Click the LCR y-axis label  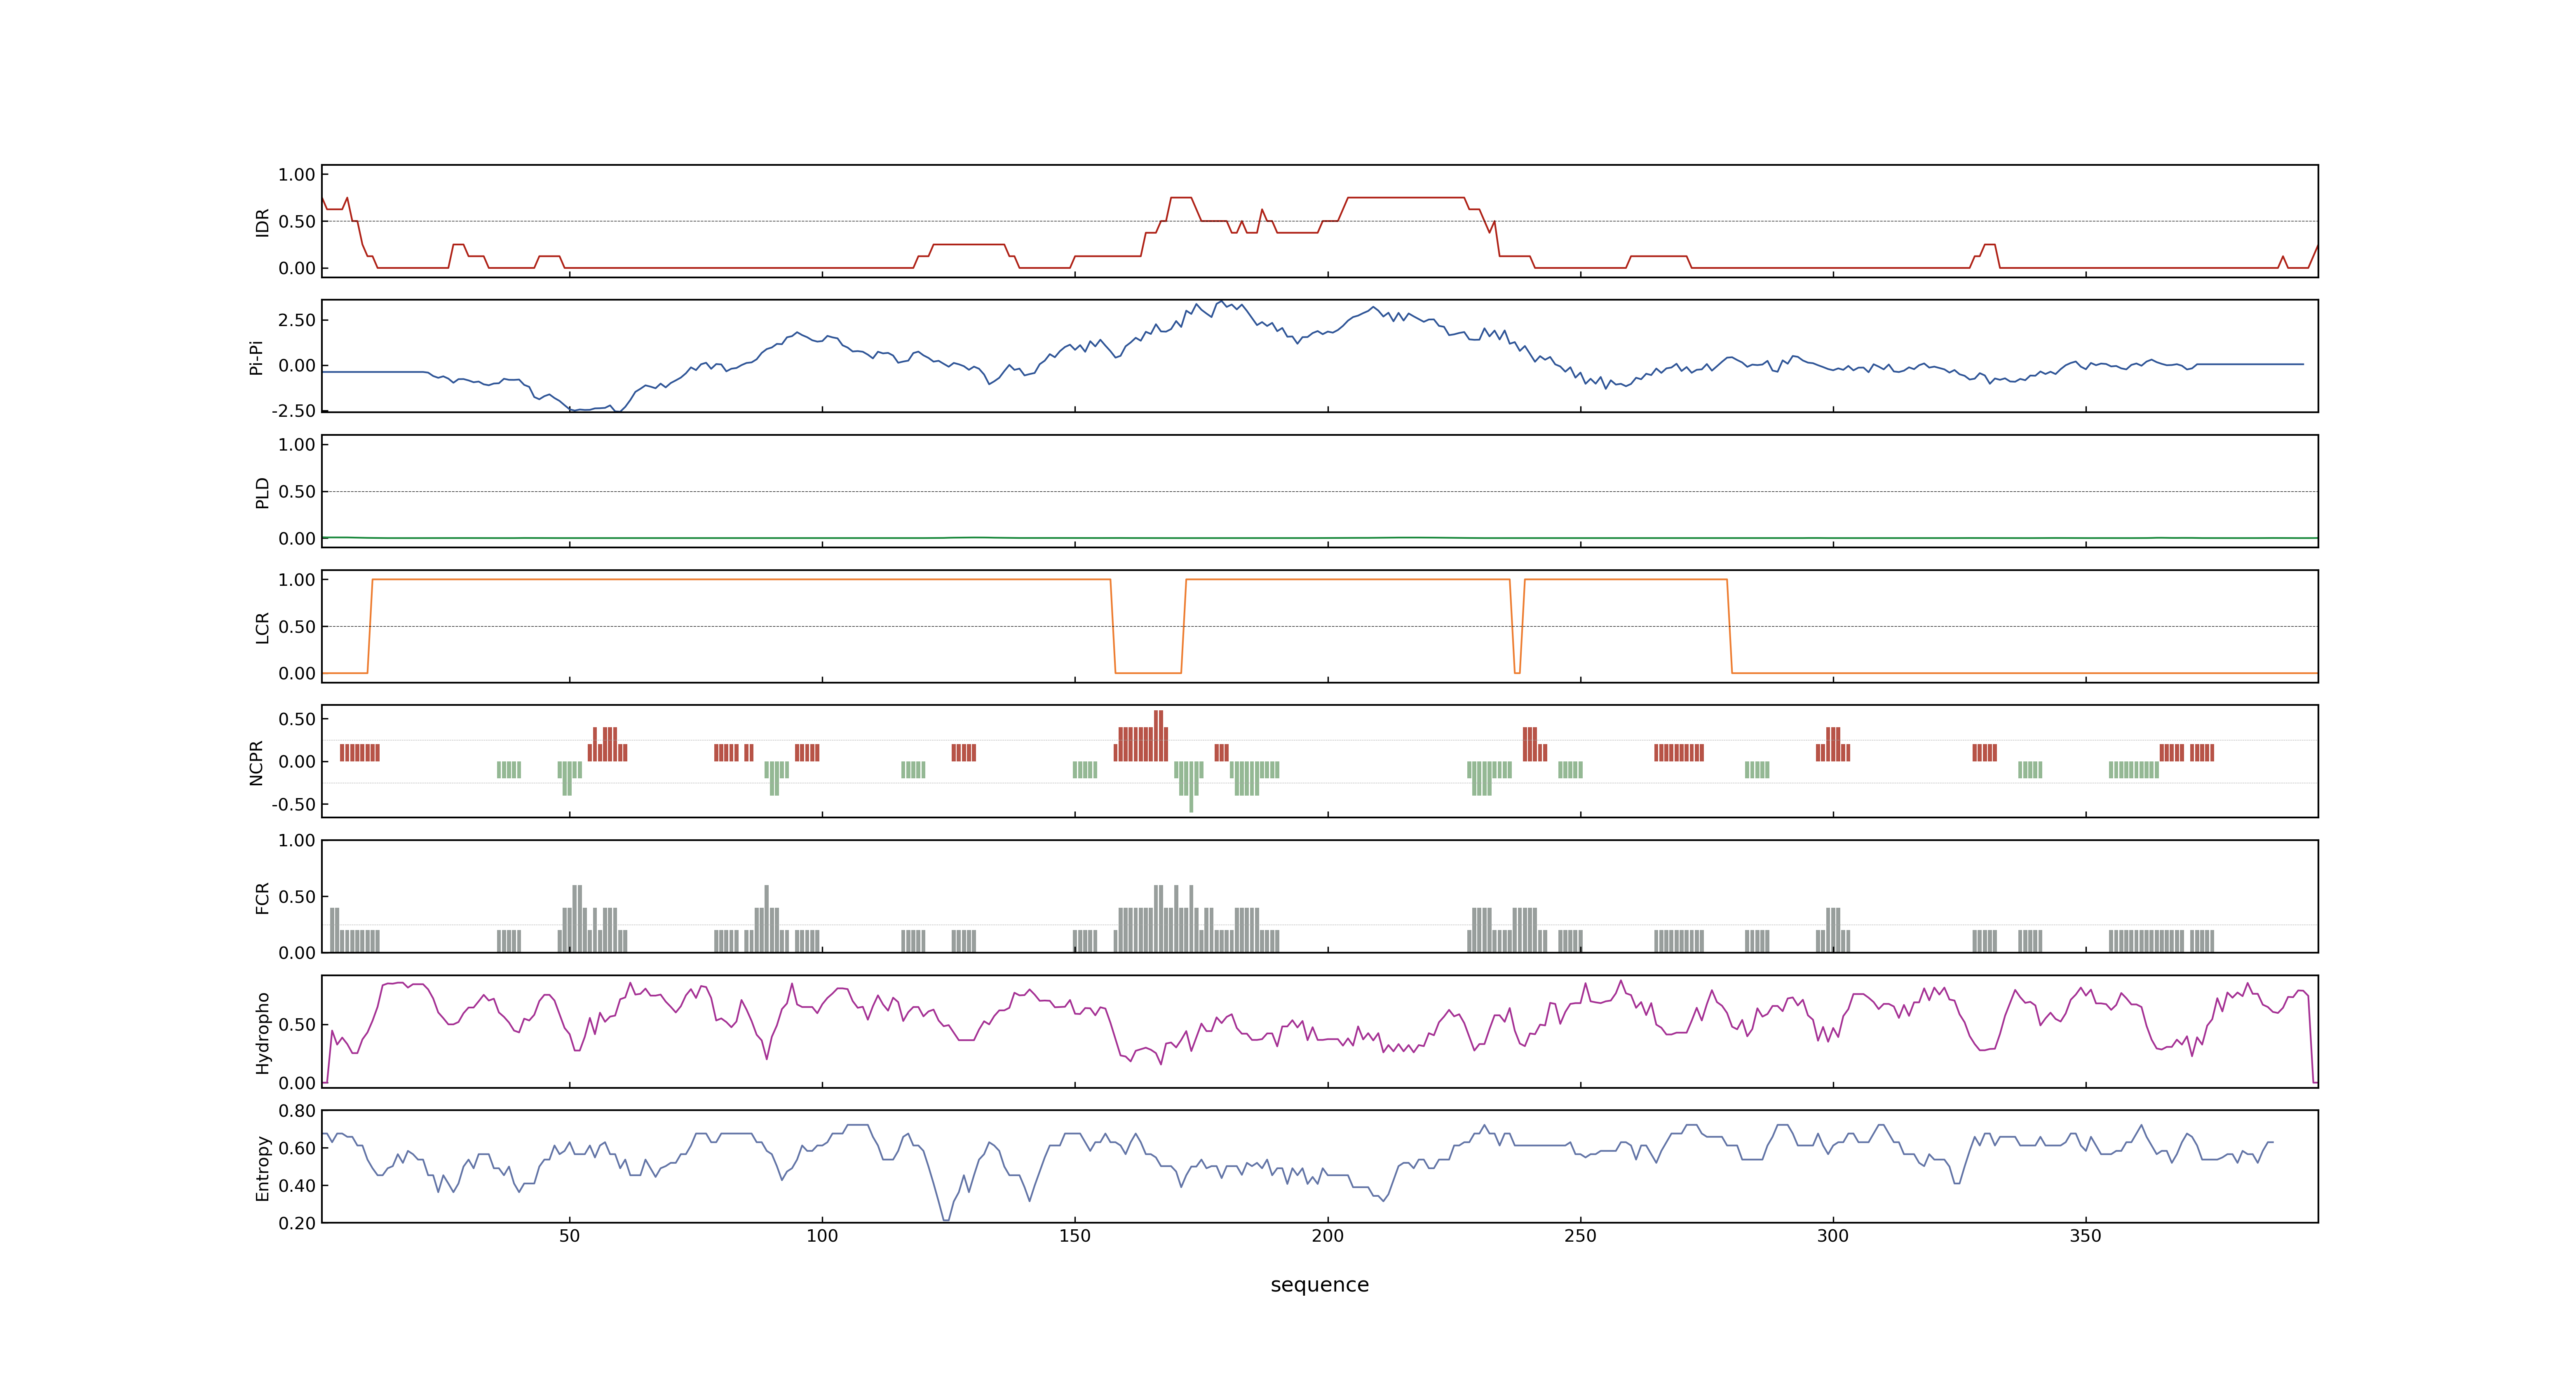pyautogui.click(x=263, y=627)
